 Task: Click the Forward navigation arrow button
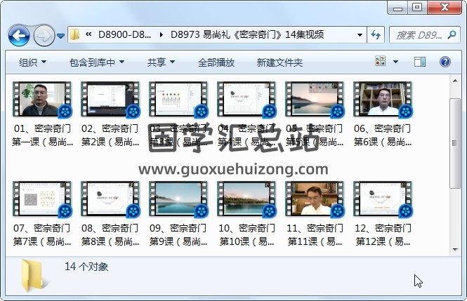(x=44, y=34)
